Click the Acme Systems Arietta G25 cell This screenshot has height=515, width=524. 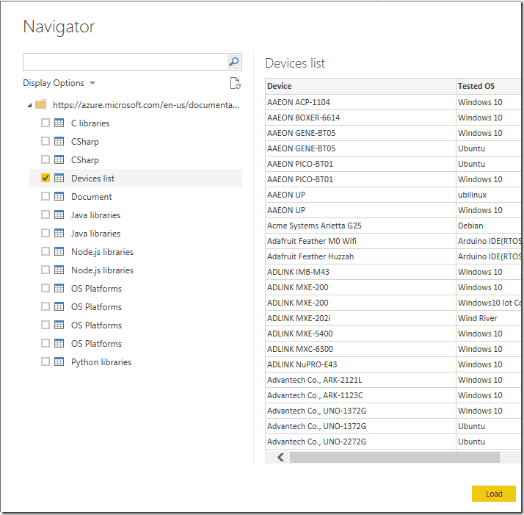(x=360, y=226)
